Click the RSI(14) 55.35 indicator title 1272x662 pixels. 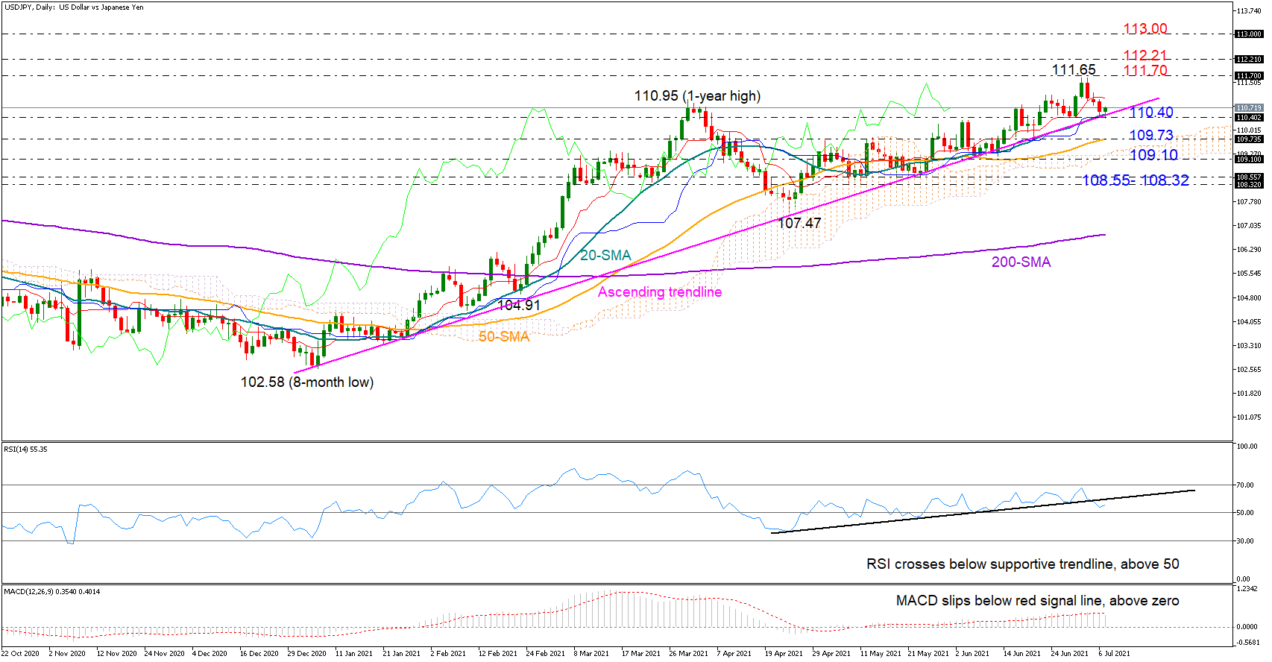(x=25, y=450)
